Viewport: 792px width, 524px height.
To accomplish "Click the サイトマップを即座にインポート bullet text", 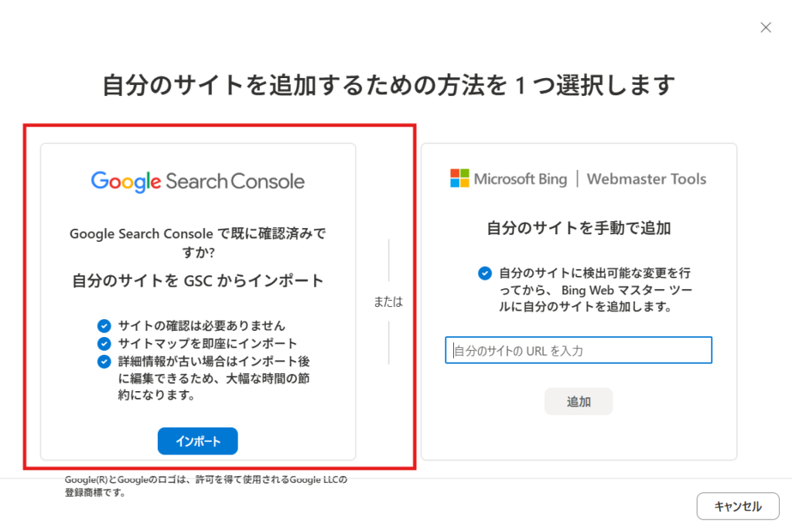I will [x=208, y=343].
